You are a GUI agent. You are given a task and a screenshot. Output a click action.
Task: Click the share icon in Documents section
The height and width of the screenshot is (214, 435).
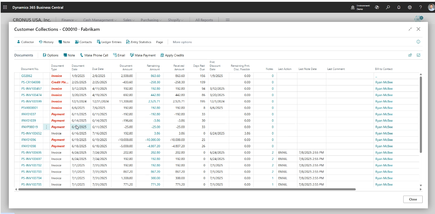[x=410, y=55]
